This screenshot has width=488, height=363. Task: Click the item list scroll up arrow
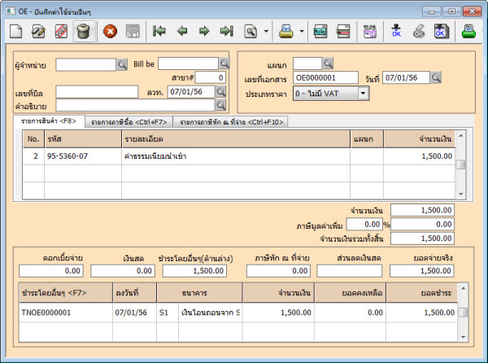(461, 135)
